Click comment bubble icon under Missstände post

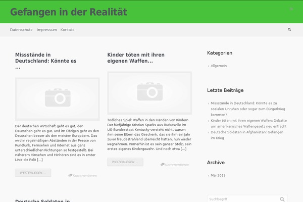click(70, 175)
